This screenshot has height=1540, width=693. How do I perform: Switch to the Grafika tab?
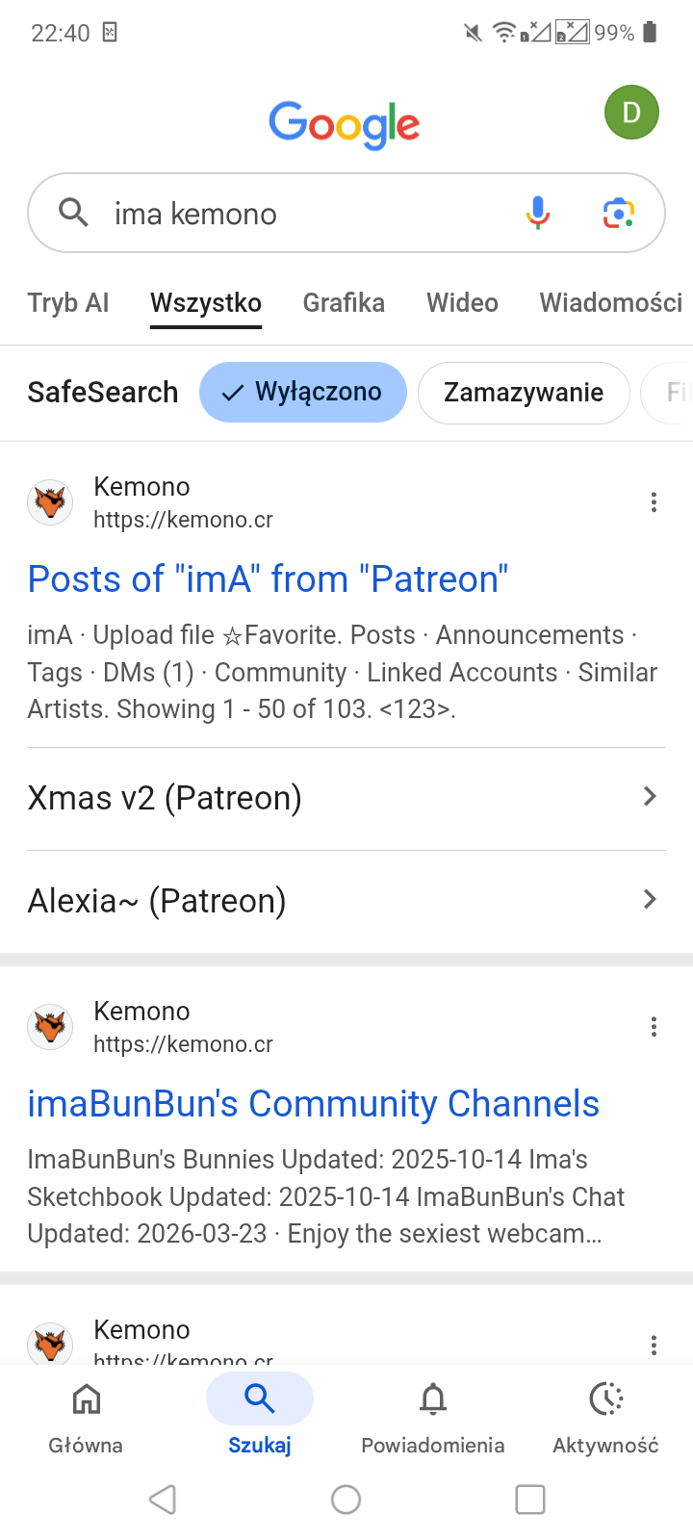[x=344, y=303]
